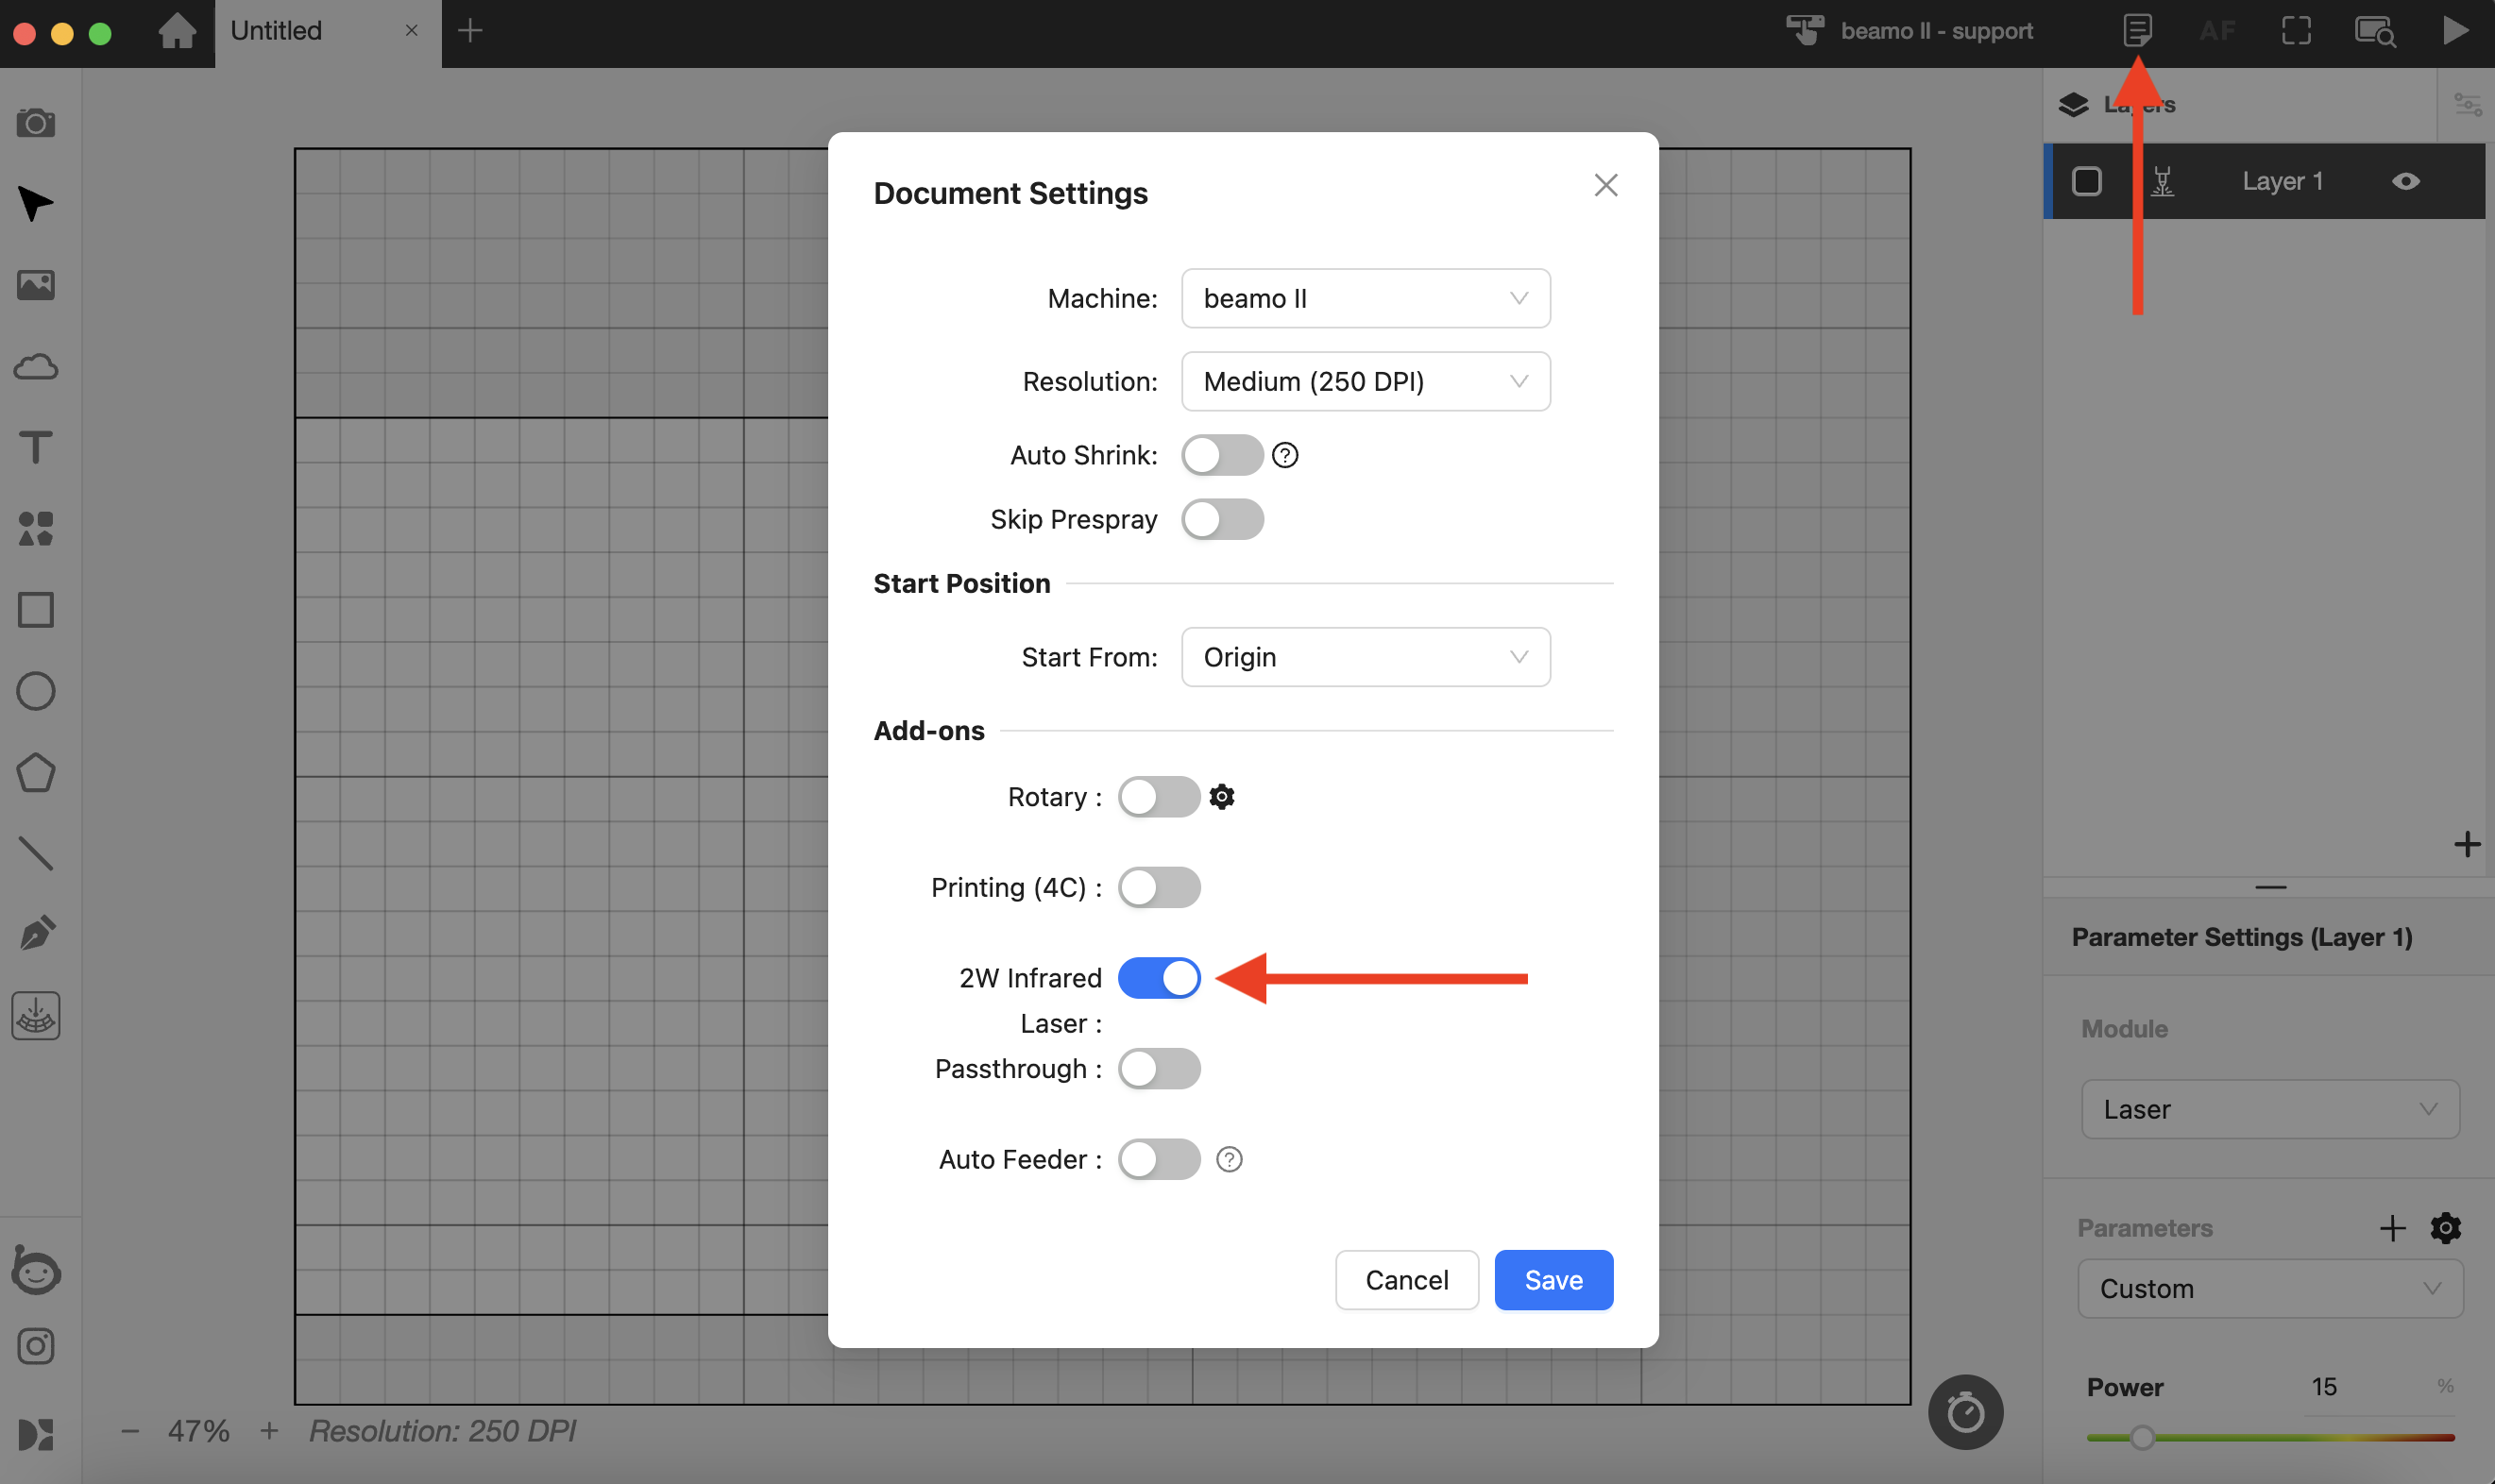Open the Boxgen tool icon
The height and width of the screenshot is (1484, 2495).
click(36, 1015)
